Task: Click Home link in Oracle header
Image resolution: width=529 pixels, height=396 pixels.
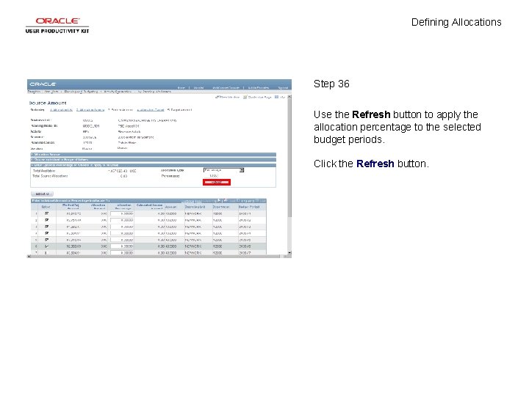Action: [181, 87]
